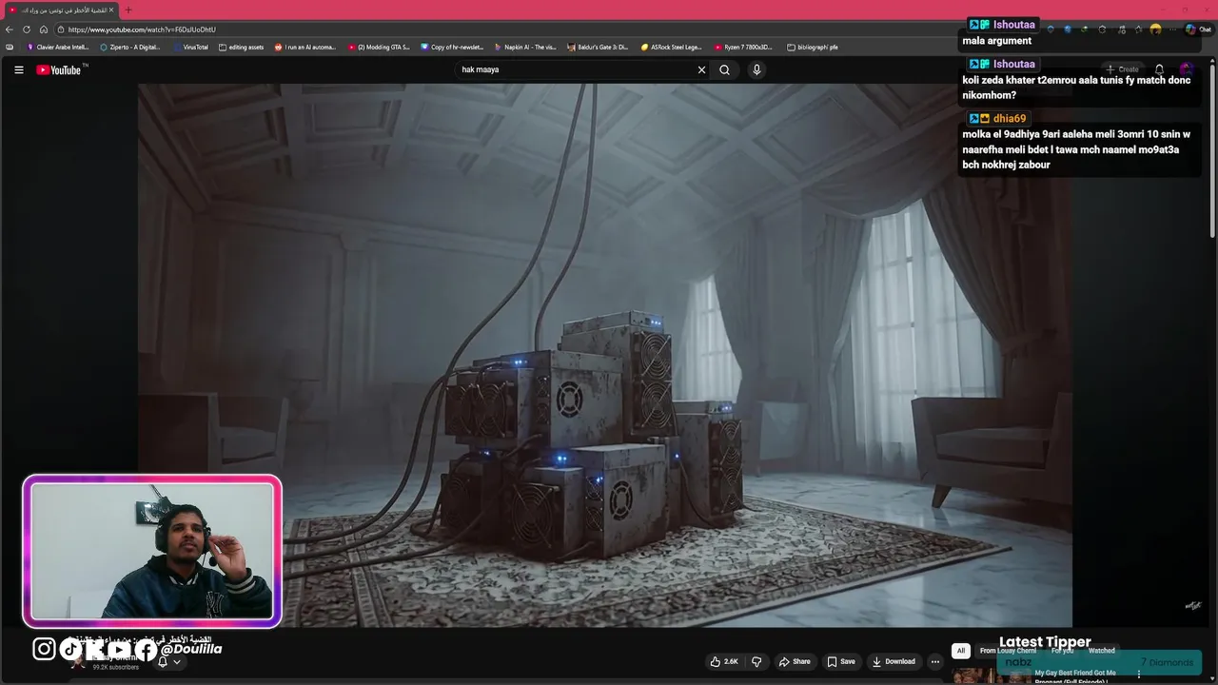
Task: Open browser favorites star icon
Action: (1138, 29)
